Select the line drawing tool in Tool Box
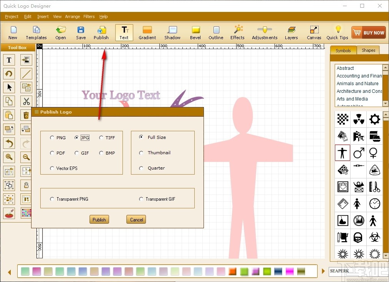Screen dimensions: 389x282 click(x=26, y=74)
